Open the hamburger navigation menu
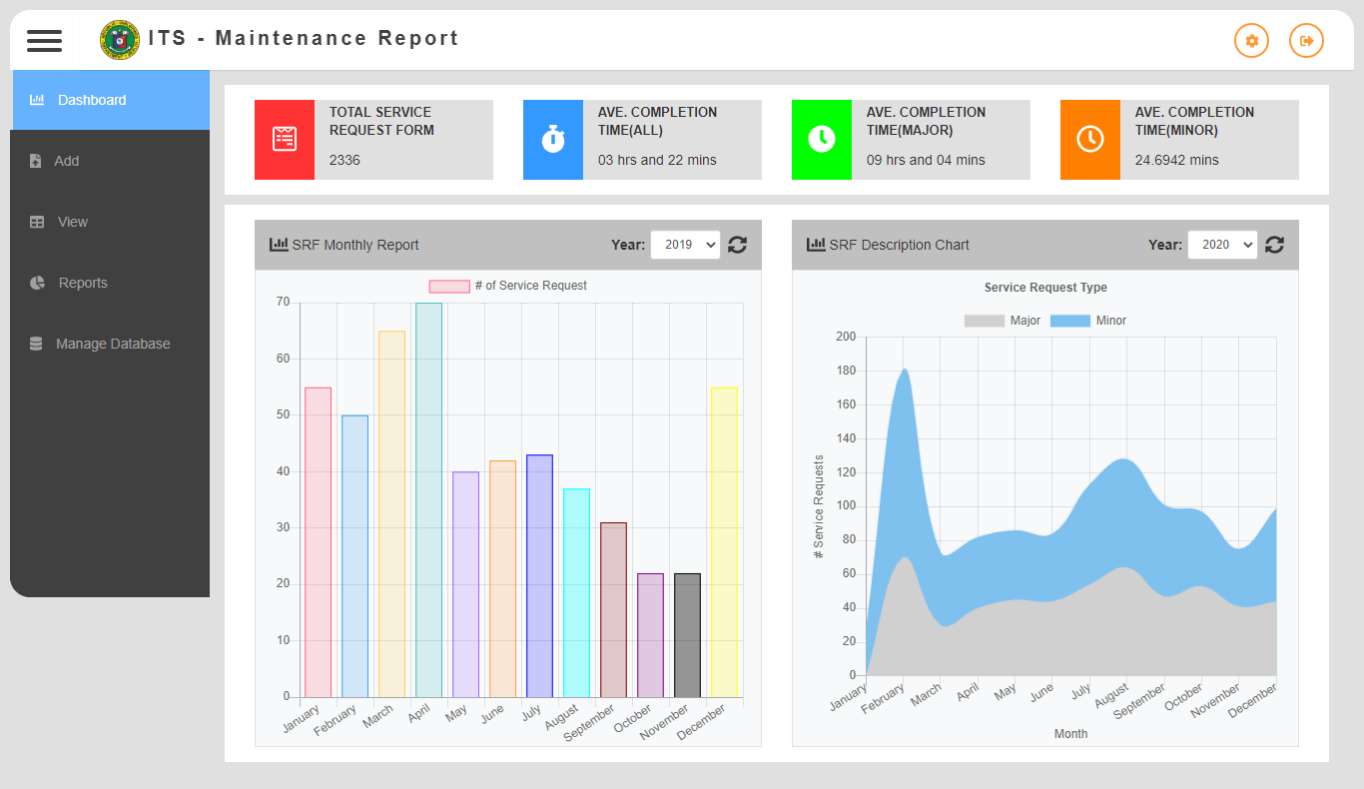This screenshot has width=1364, height=789. coord(44,40)
